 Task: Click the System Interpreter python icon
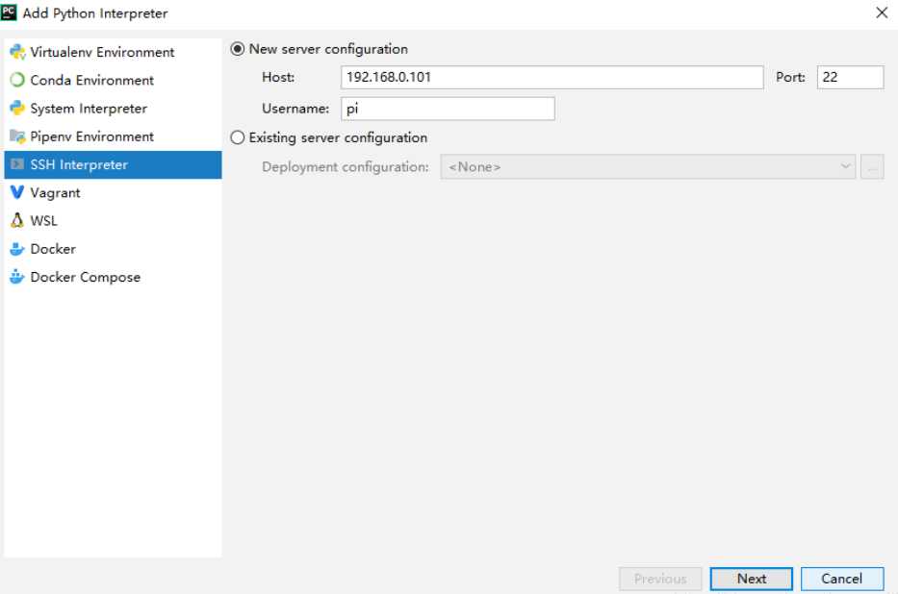[x=17, y=108]
